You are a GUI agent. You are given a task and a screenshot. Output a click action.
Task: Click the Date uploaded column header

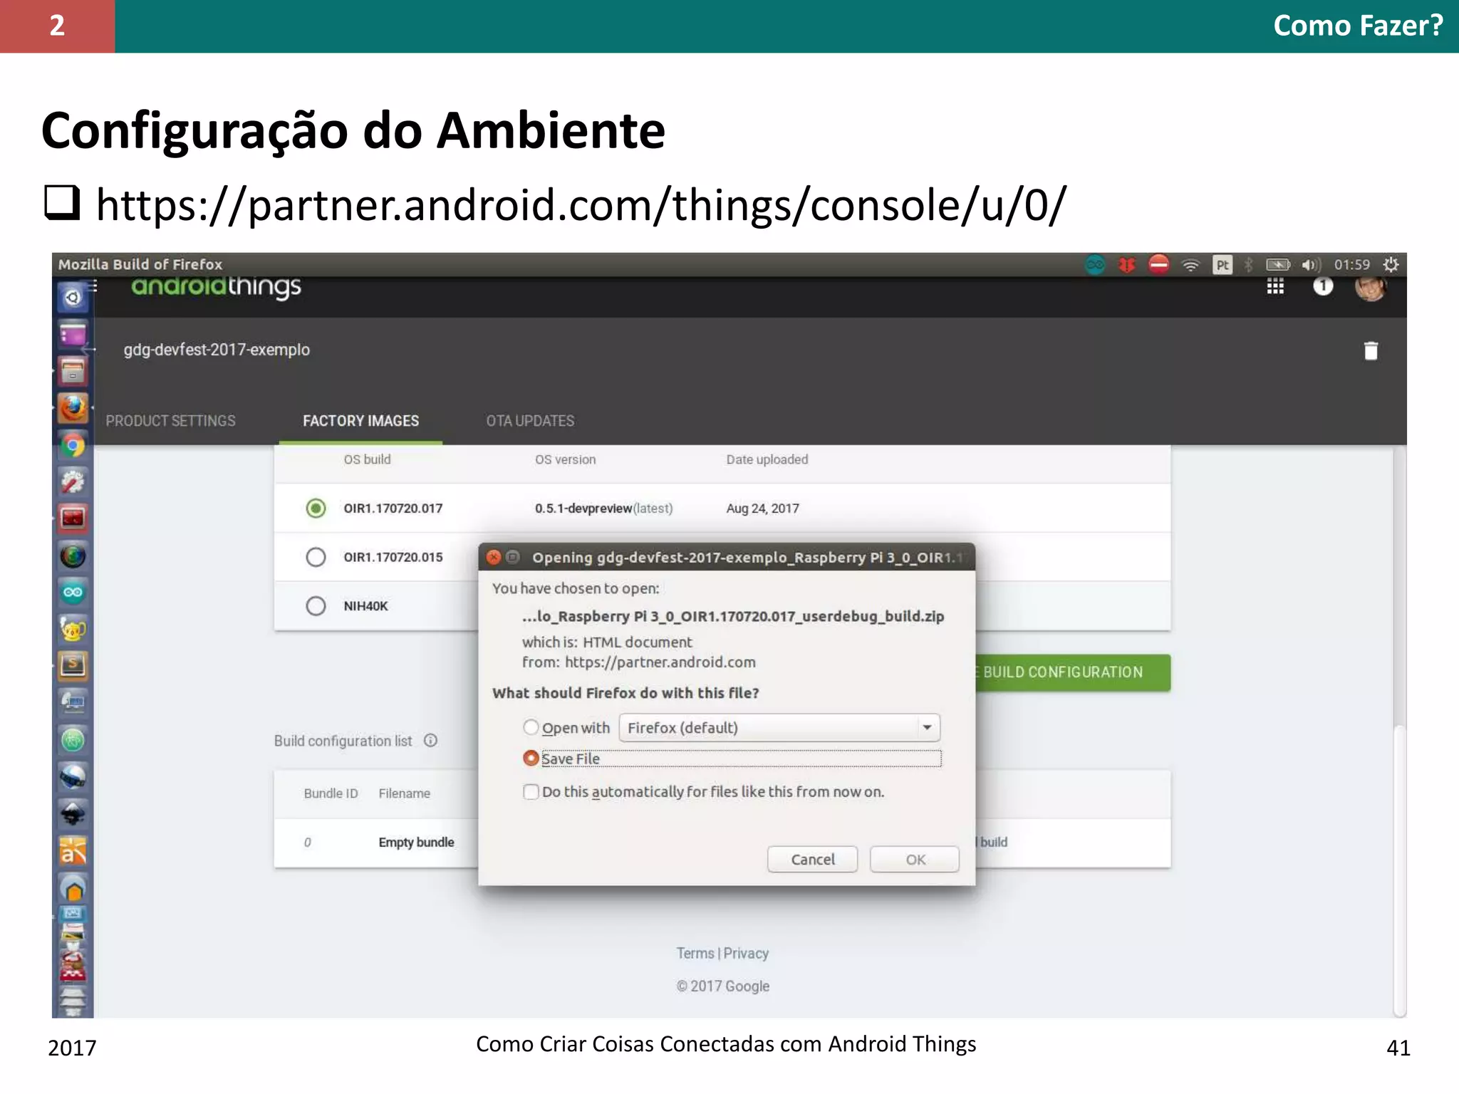click(767, 459)
